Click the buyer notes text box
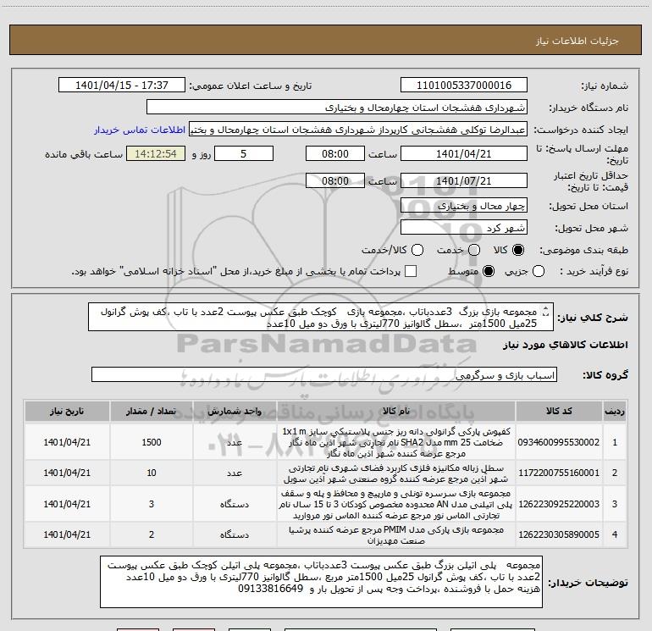 point(321,582)
